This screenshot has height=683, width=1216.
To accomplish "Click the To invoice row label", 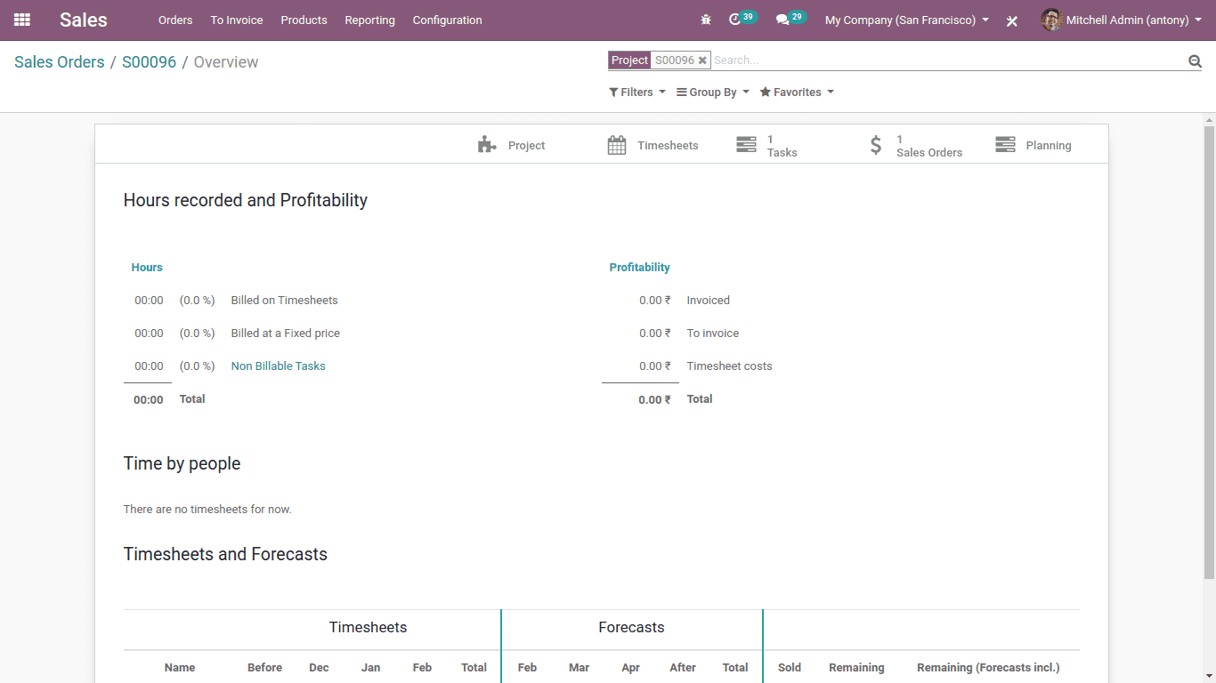I will tap(713, 333).
